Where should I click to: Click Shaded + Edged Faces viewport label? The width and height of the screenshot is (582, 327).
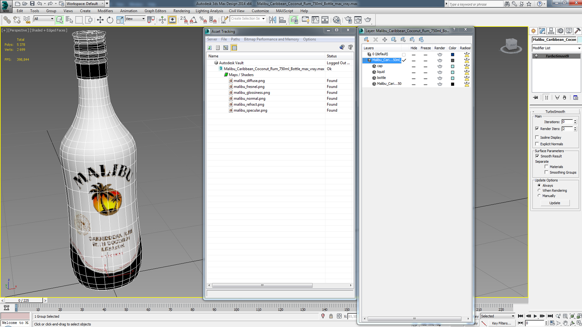point(48,30)
